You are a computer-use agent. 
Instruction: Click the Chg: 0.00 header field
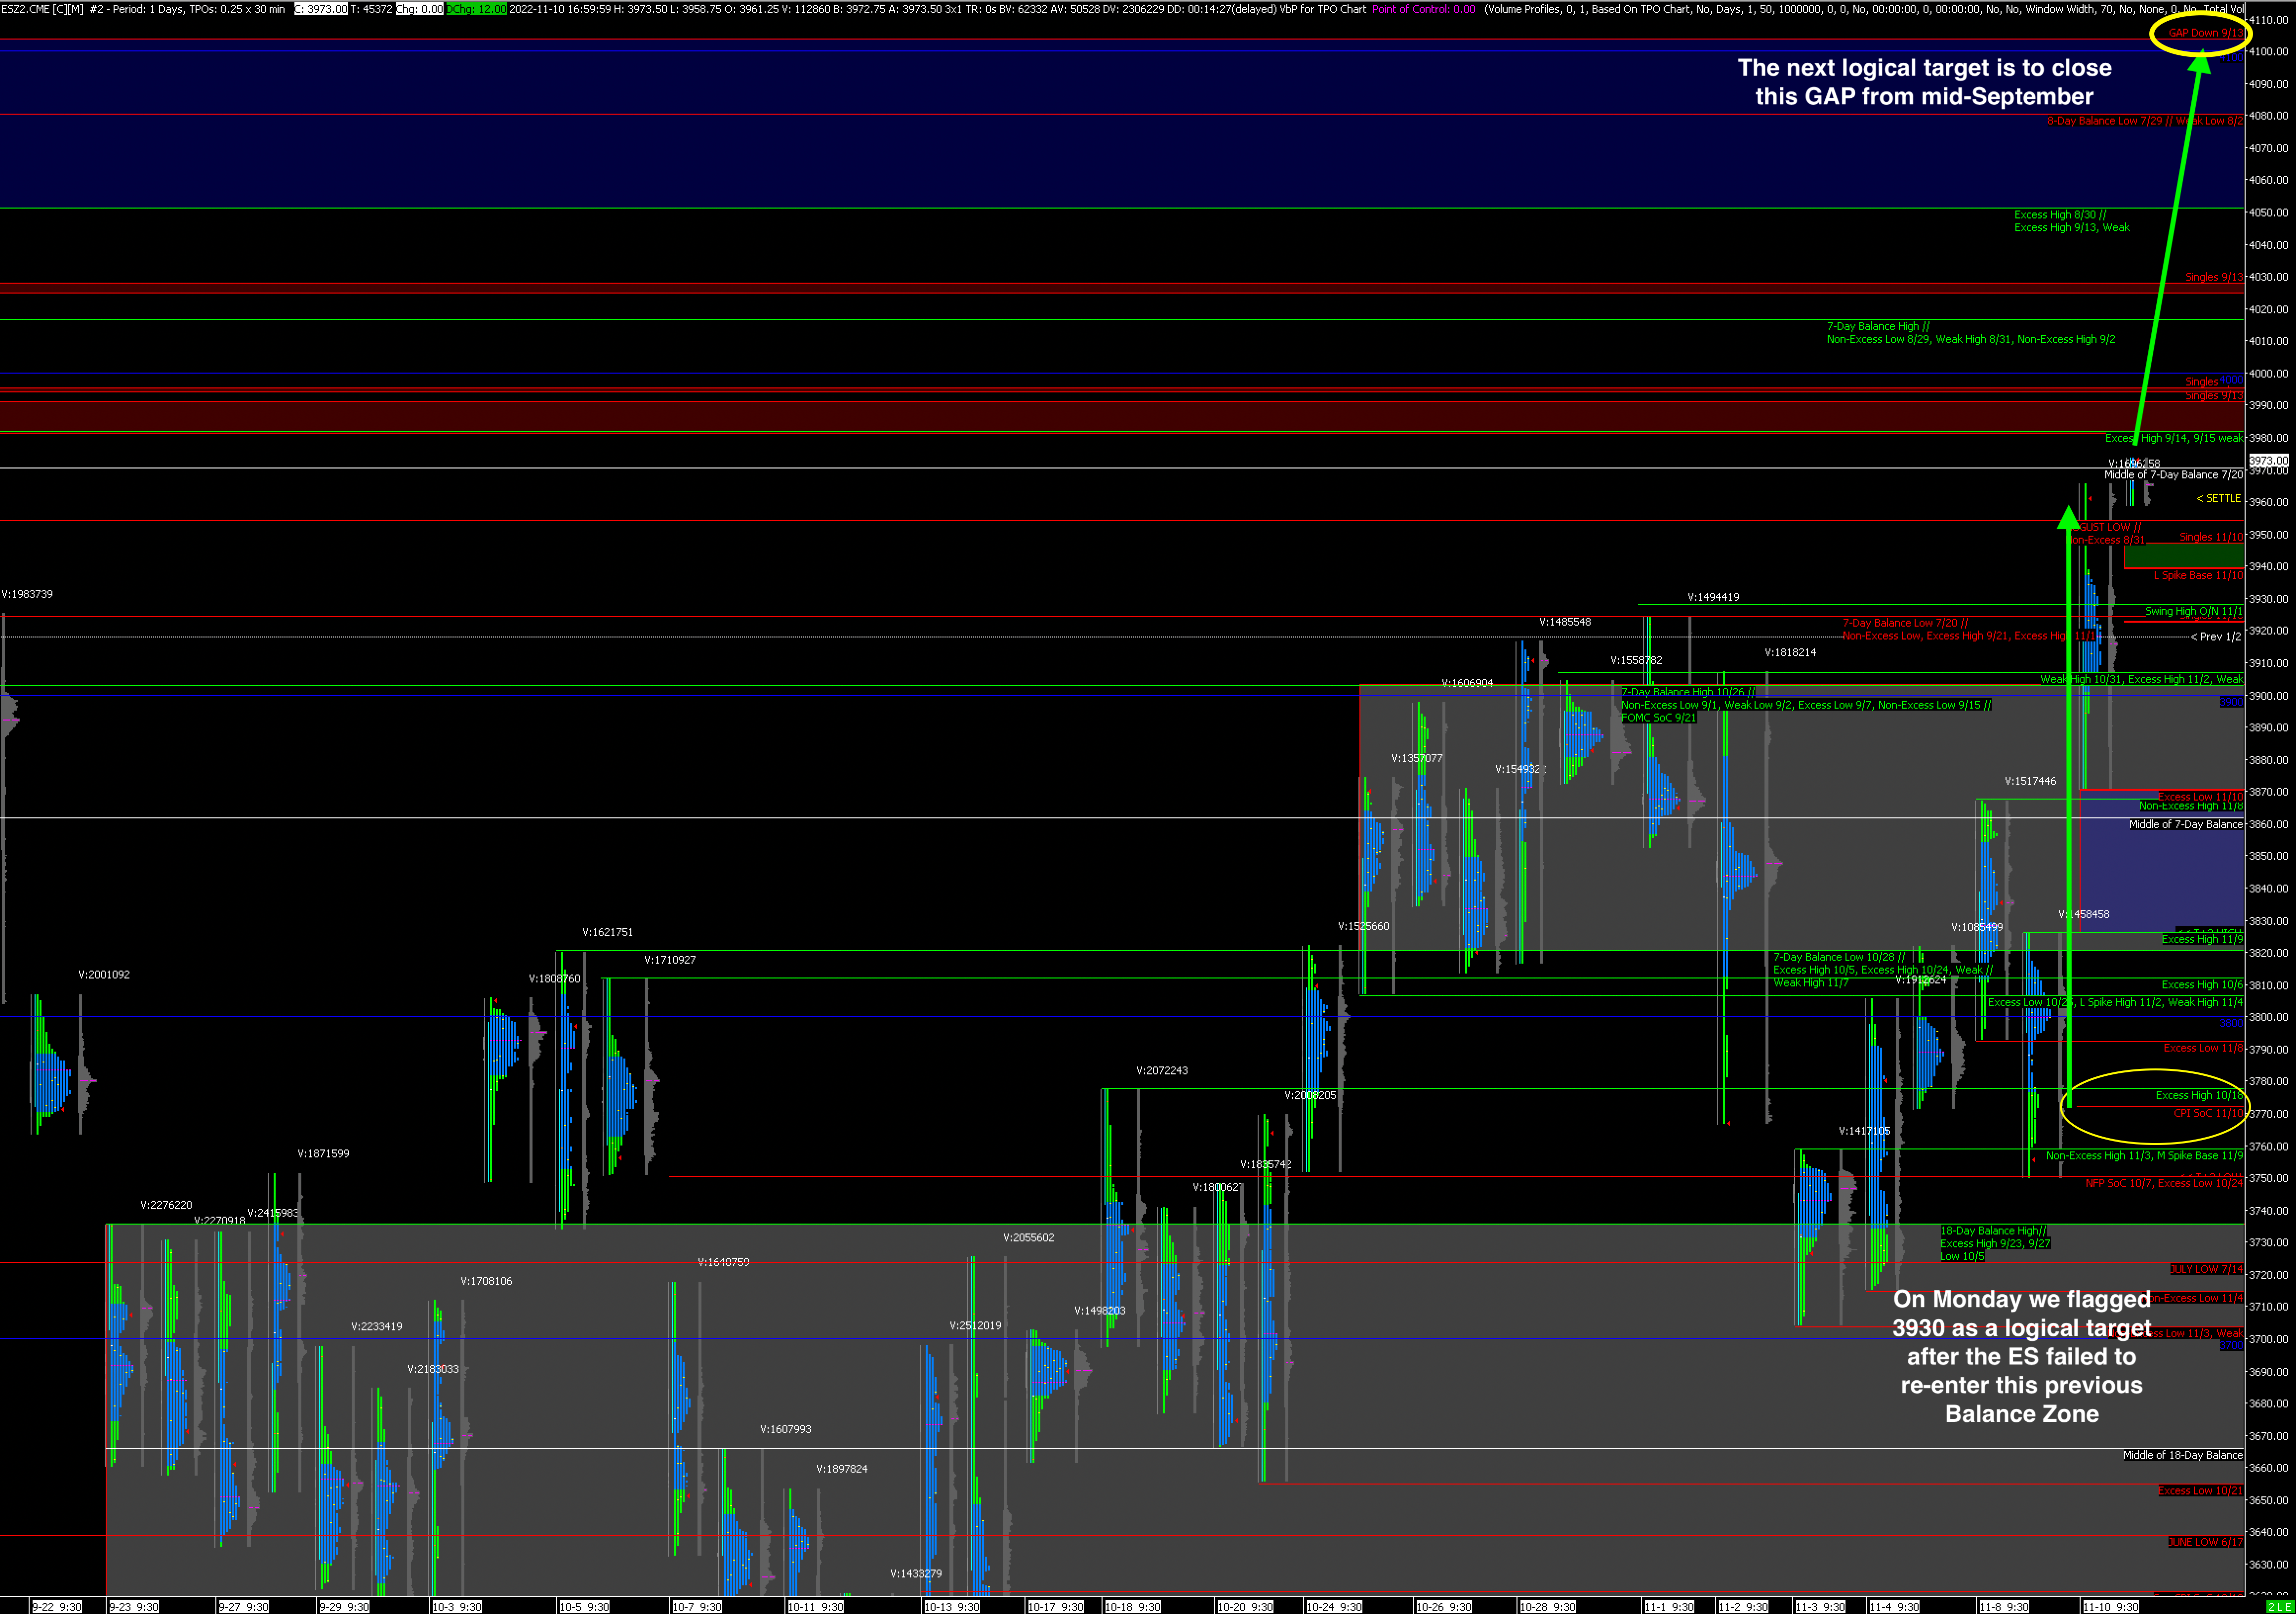[419, 9]
